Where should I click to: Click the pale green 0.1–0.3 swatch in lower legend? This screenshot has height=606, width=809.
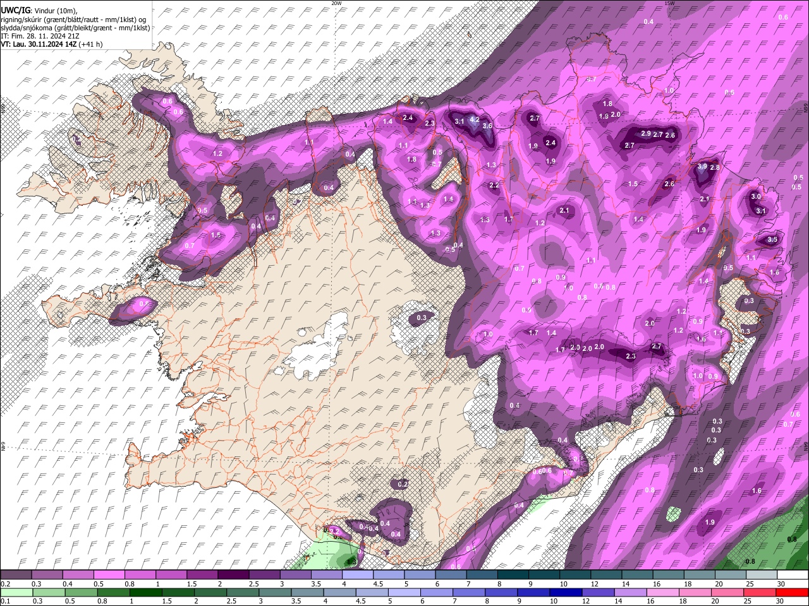pos(16,592)
